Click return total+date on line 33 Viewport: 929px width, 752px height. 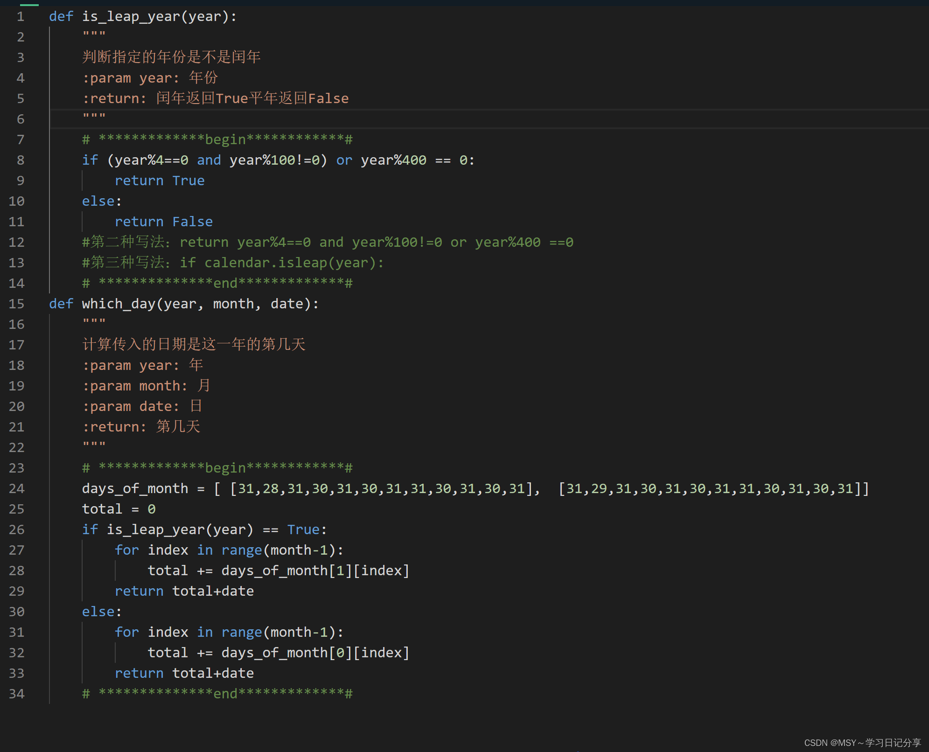(x=184, y=673)
